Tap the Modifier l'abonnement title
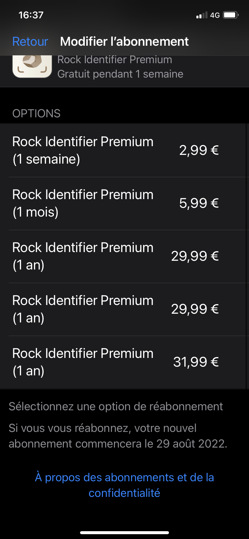249x539 pixels. click(124, 42)
